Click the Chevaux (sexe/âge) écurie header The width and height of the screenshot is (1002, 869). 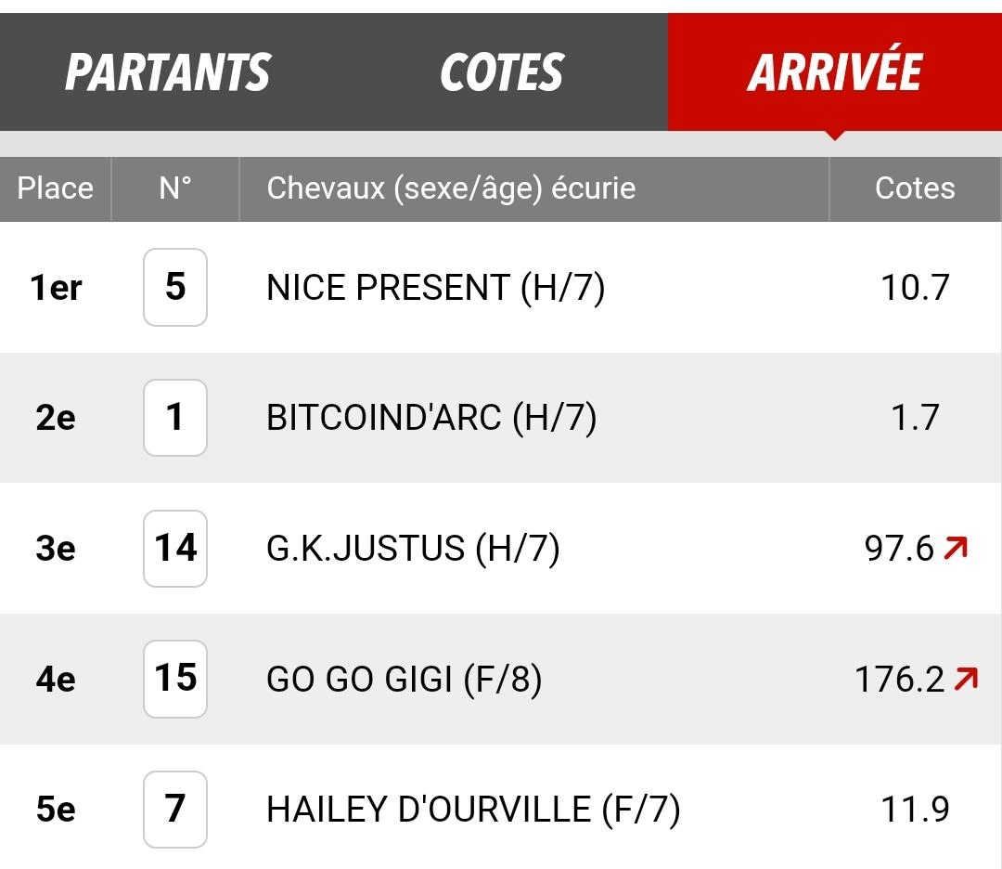[x=451, y=188]
